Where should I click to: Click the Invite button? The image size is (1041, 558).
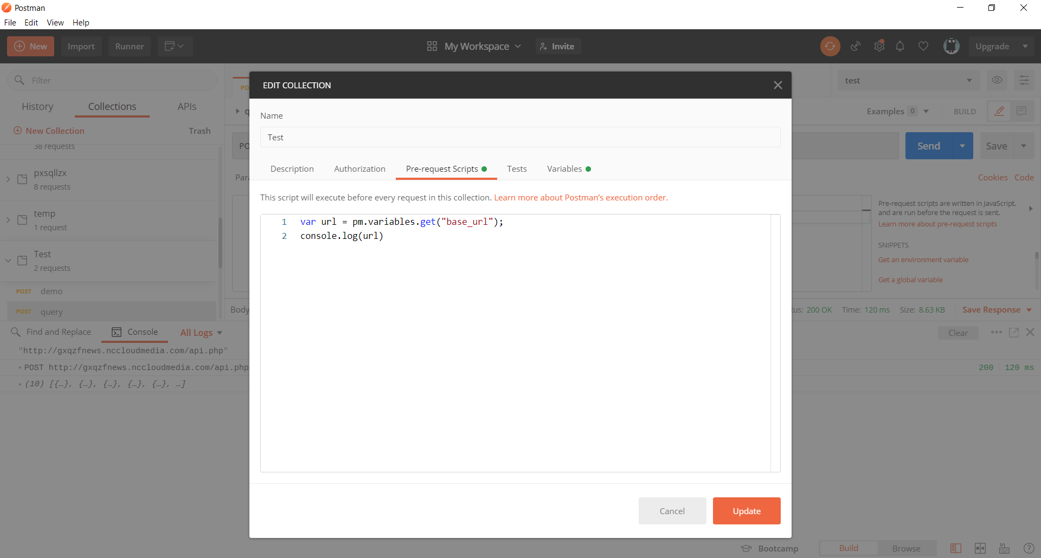tap(558, 47)
